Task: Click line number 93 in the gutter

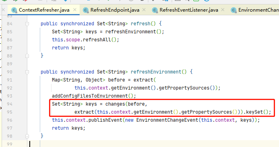Action: click(10, 96)
